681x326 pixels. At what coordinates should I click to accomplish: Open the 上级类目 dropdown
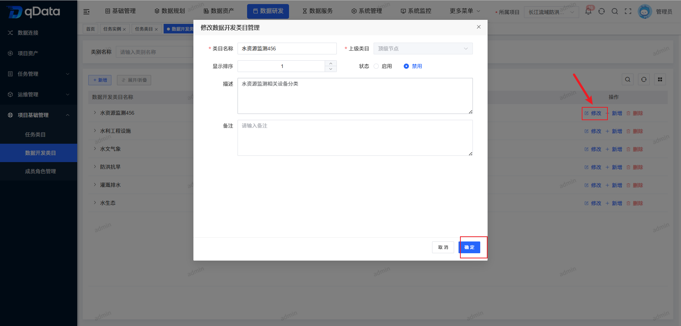423,49
